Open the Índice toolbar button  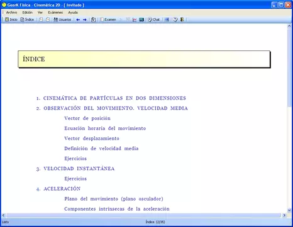pyautogui.click(x=27, y=20)
